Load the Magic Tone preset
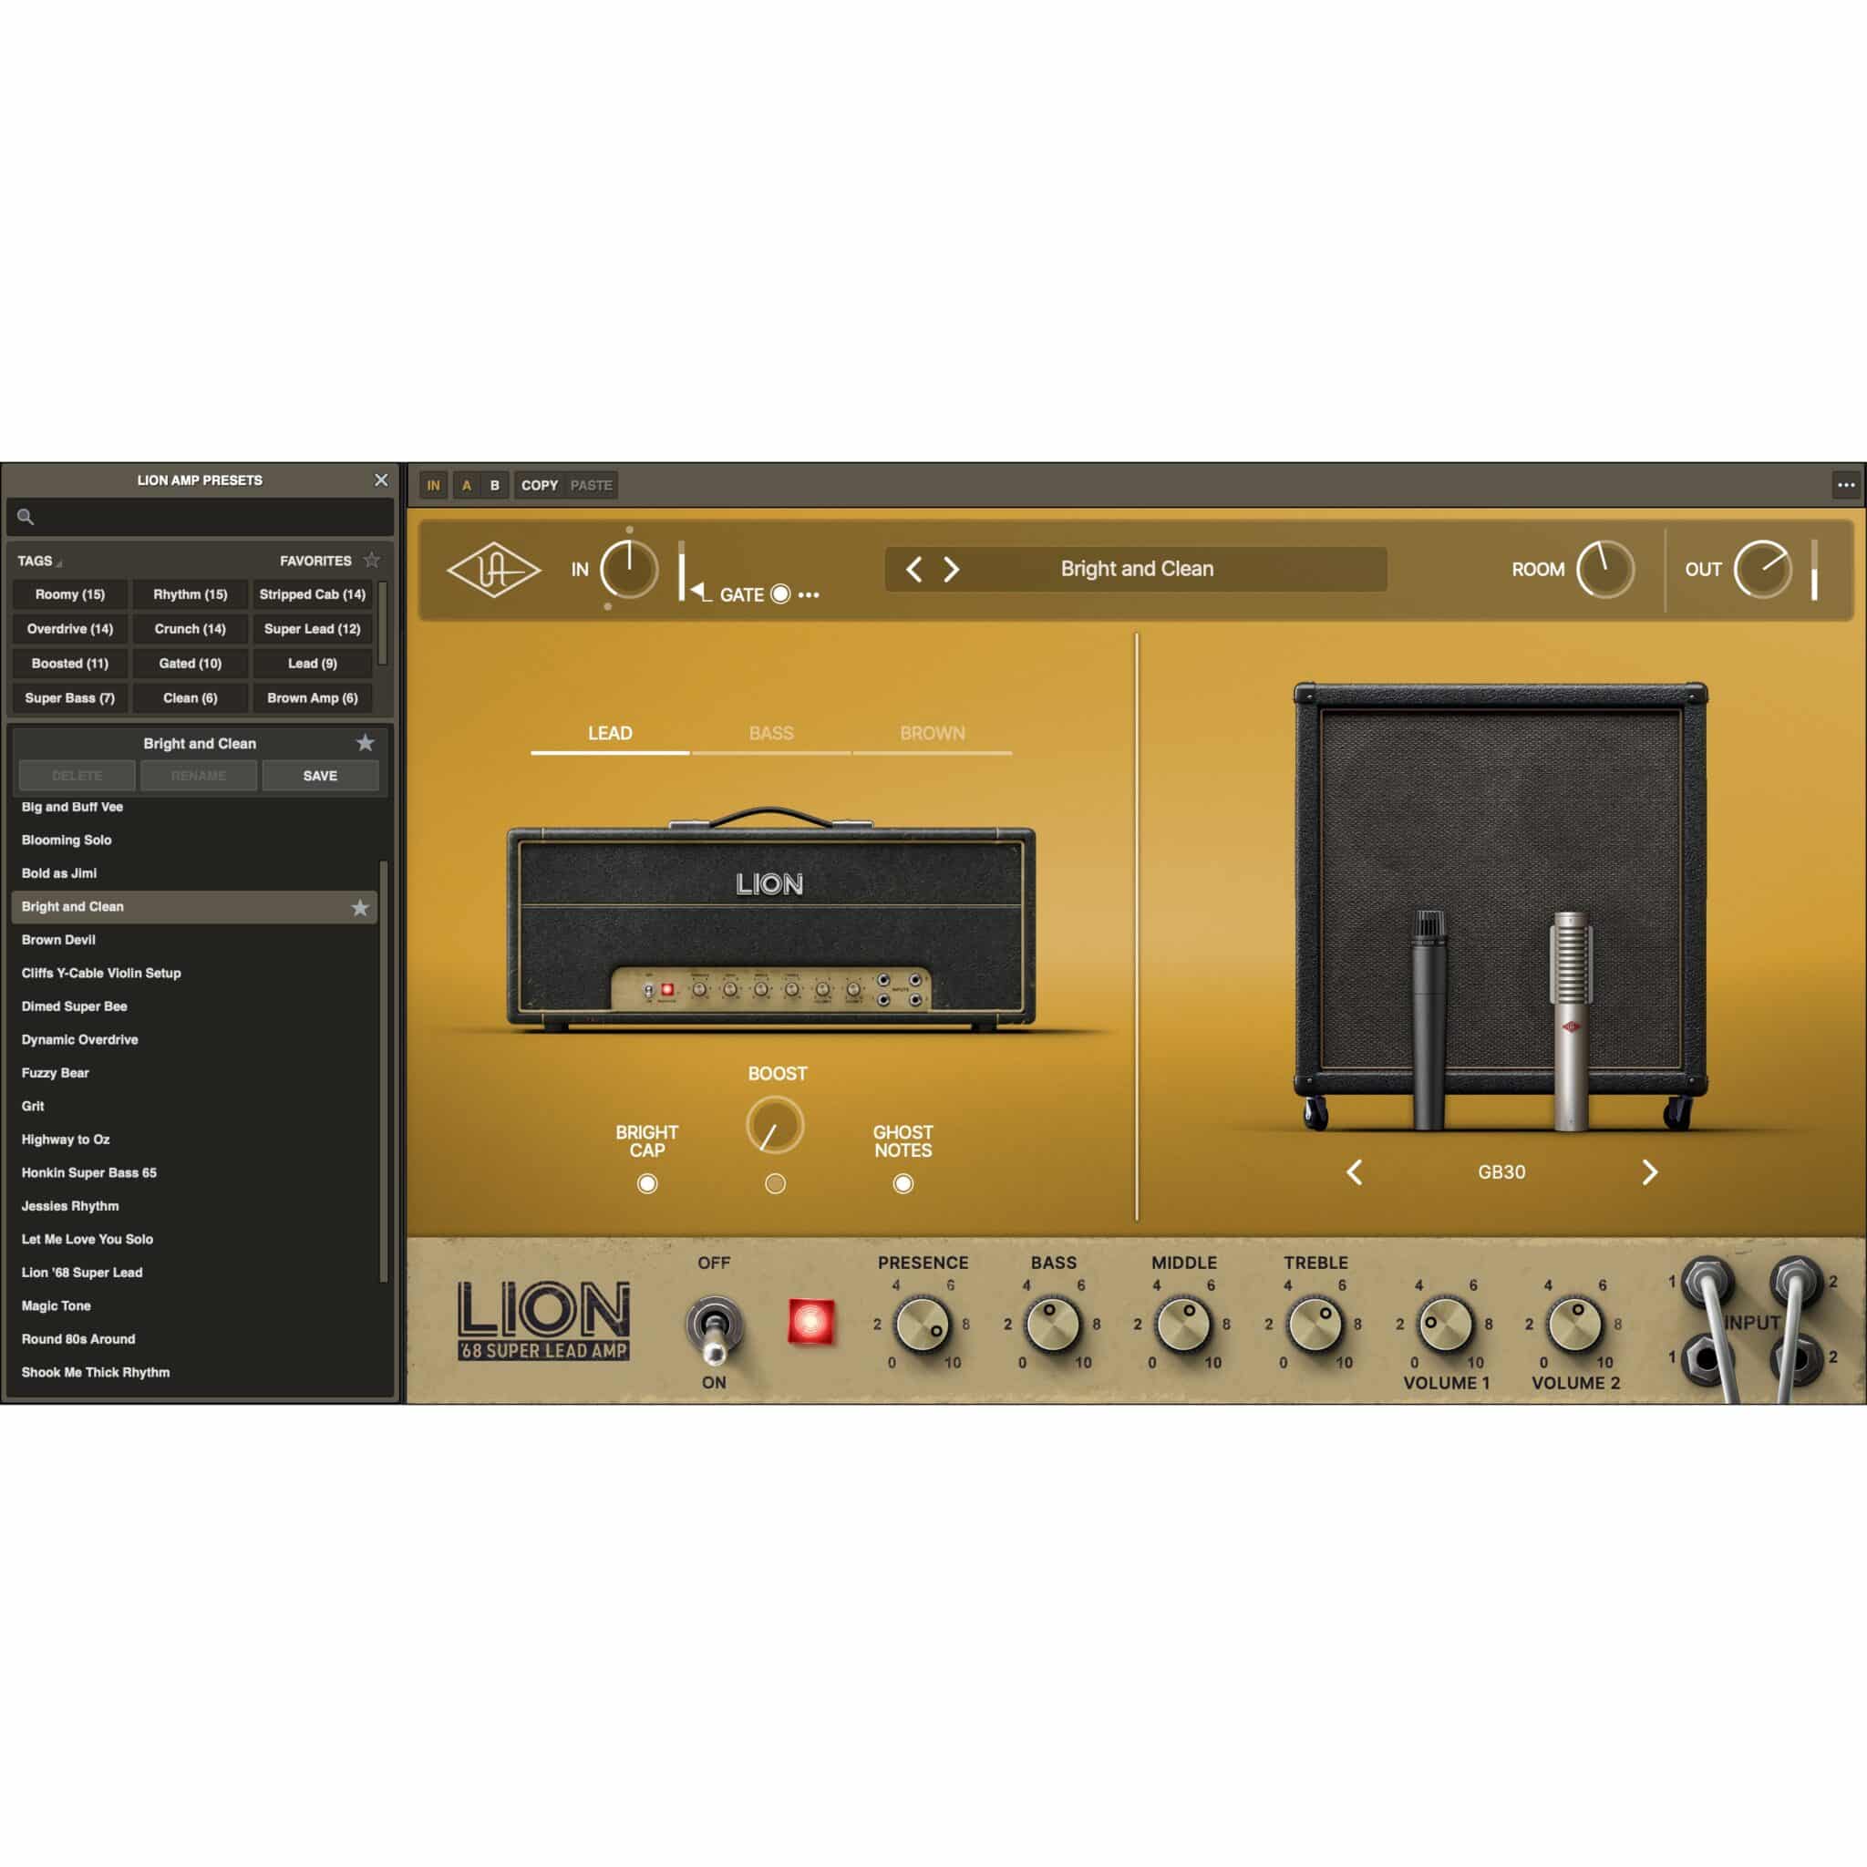This screenshot has width=1867, height=1867. (193, 1306)
